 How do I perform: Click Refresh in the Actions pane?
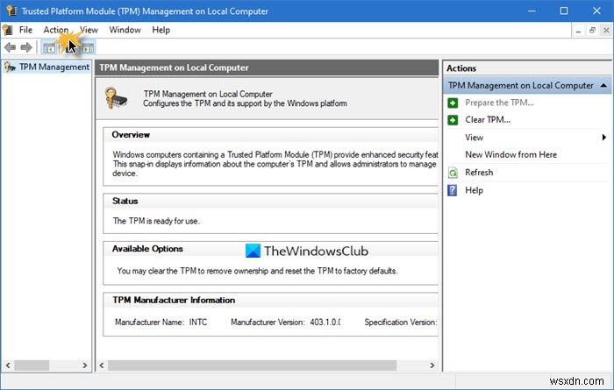click(x=479, y=173)
